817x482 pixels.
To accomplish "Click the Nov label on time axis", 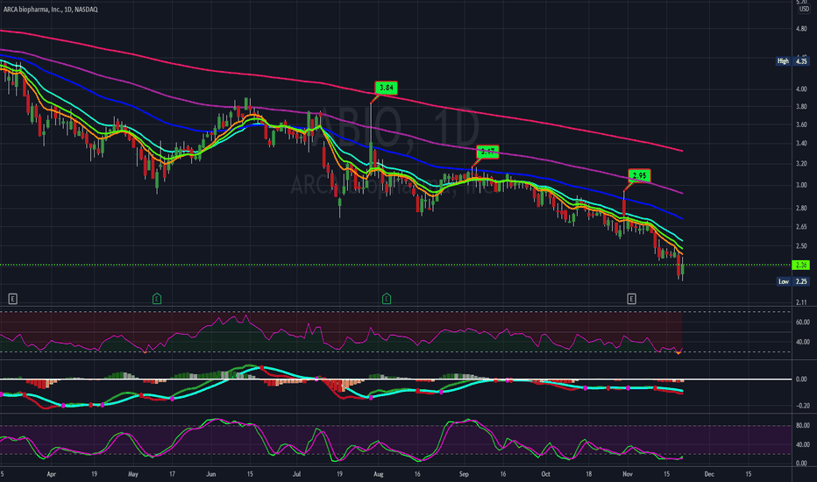I will pyautogui.click(x=628, y=474).
